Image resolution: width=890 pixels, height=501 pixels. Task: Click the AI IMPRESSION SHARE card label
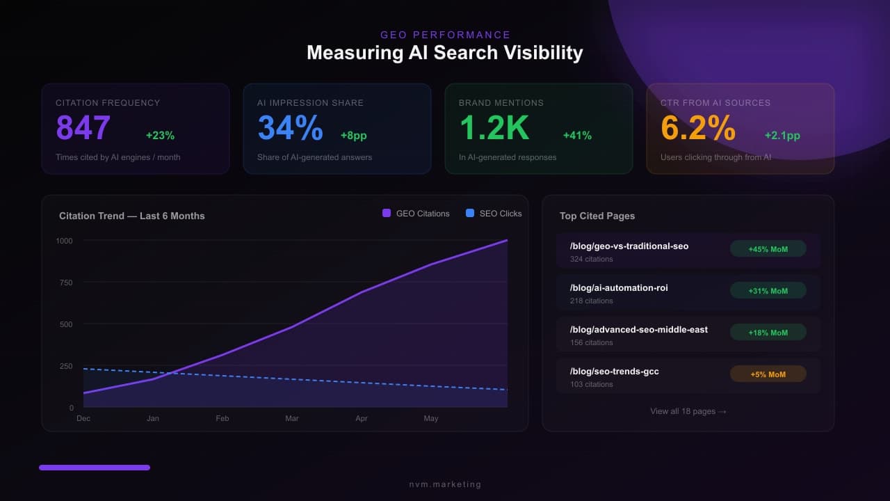tap(310, 103)
